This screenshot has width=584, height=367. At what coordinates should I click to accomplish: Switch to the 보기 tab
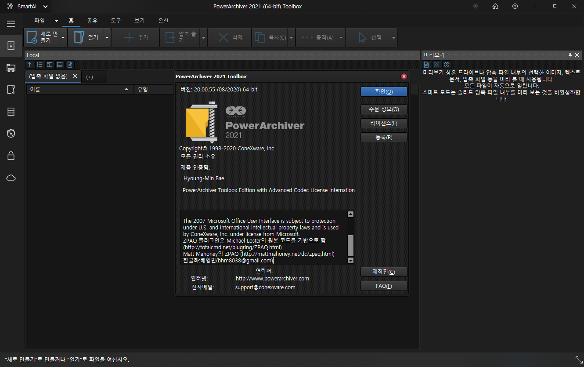point(140,21)
